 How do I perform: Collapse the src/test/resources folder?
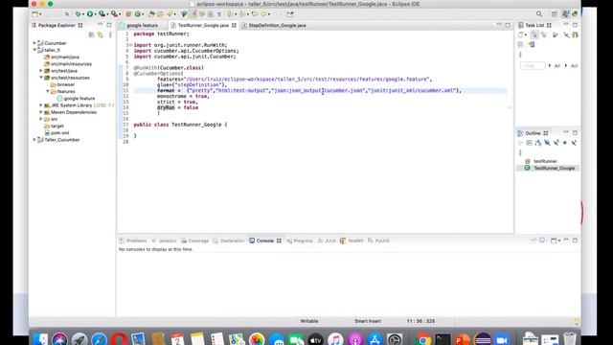pos(41,78)
